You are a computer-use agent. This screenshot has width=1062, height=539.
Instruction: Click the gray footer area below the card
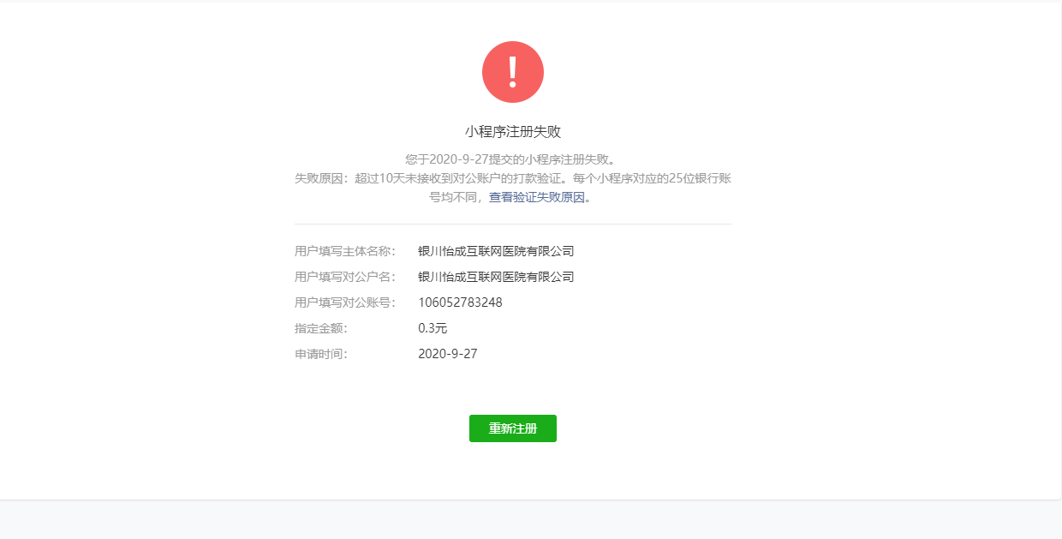click(x=531, y=520)
